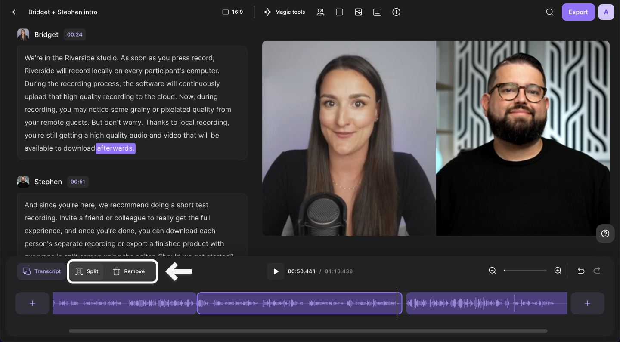Select the third timeline clip
This screenshot has height=342, width=620.
[x=487, y=303]
